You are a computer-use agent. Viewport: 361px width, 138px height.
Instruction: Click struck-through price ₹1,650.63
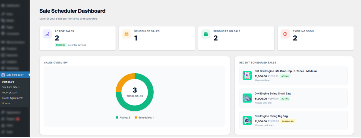click(273, 76)
